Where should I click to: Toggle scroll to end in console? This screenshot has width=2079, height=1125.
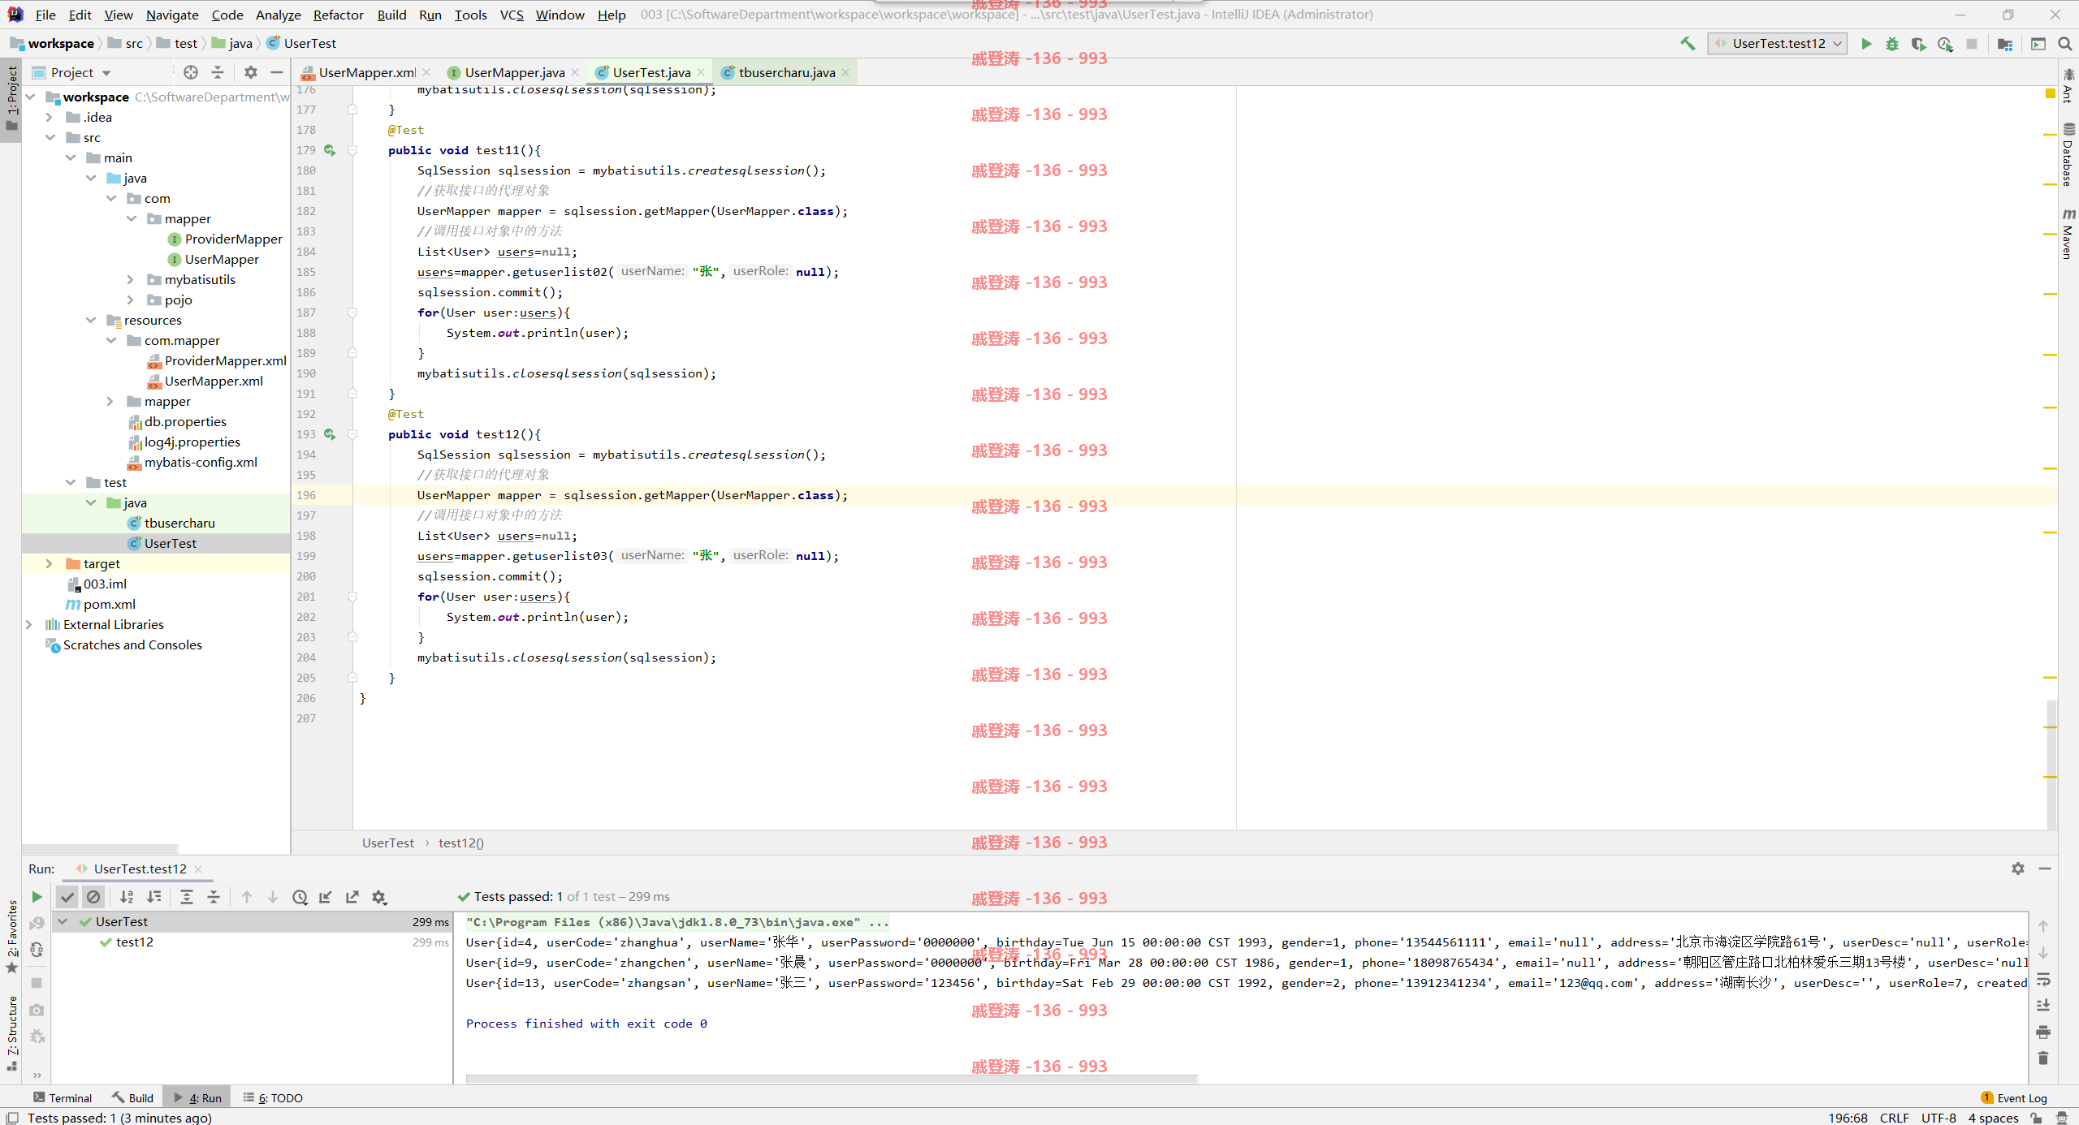pyautogui.click(x=2044, y=1006)
